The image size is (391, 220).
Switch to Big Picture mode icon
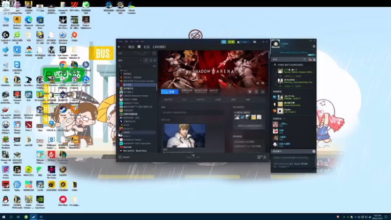tap(255, 42)
